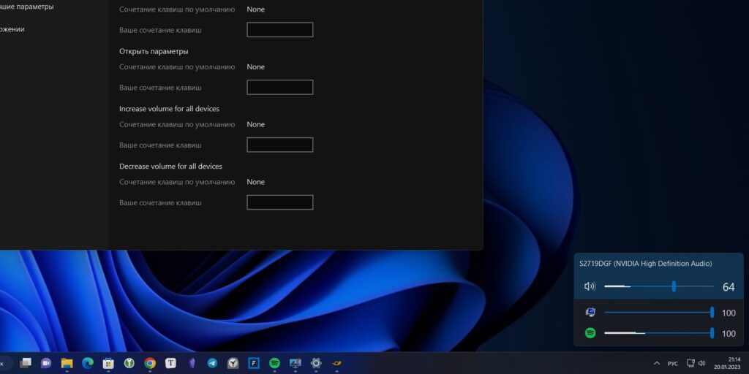
Task: Click the network tray icon
Action: pyautogui.click(x=690, y=363)
